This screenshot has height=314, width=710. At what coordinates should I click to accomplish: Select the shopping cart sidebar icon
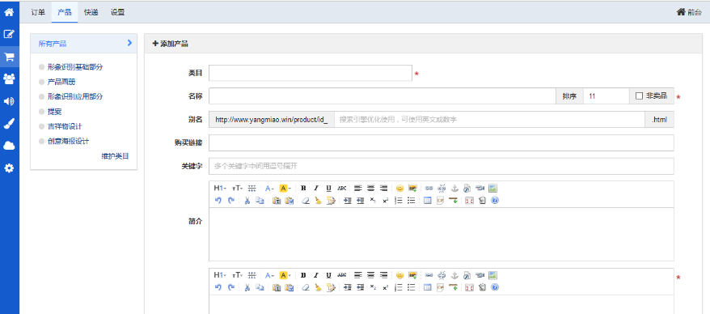pos(9,57)
